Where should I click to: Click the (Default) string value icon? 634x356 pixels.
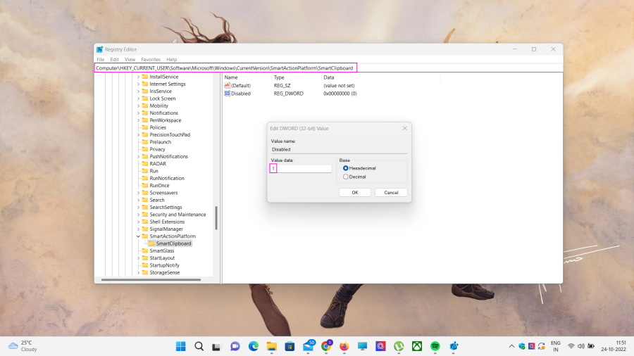[228, 85]
